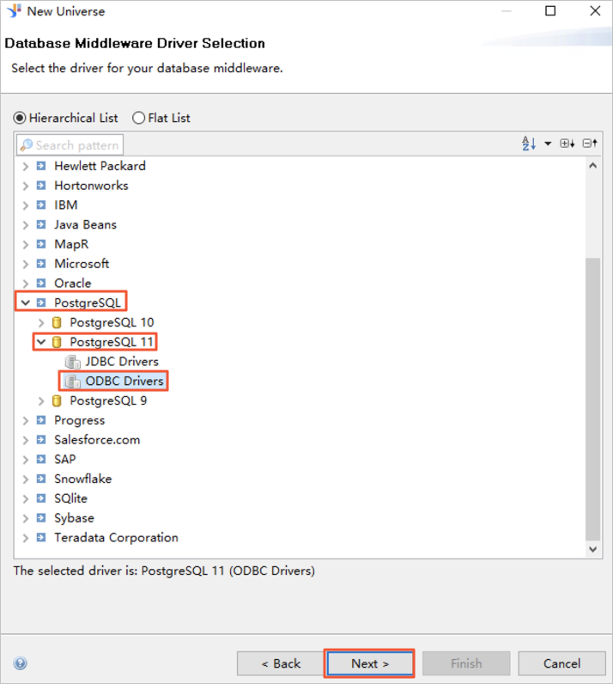613x684 pixels.
Task: Expand the PostgreSQL 9 node
Action: click(x=41, y=401)
